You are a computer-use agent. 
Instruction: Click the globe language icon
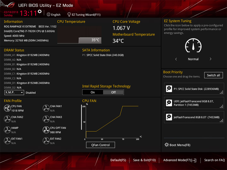pyautogui.click(x=49, y=14)
